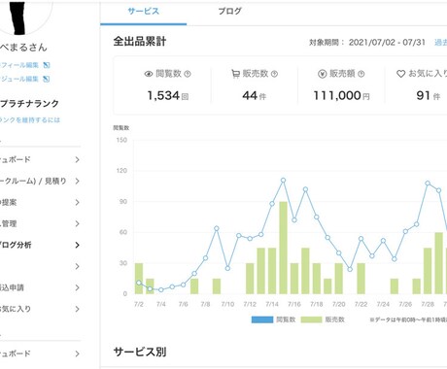Click the 7/15 peak point on line chart

coord(283,181)
